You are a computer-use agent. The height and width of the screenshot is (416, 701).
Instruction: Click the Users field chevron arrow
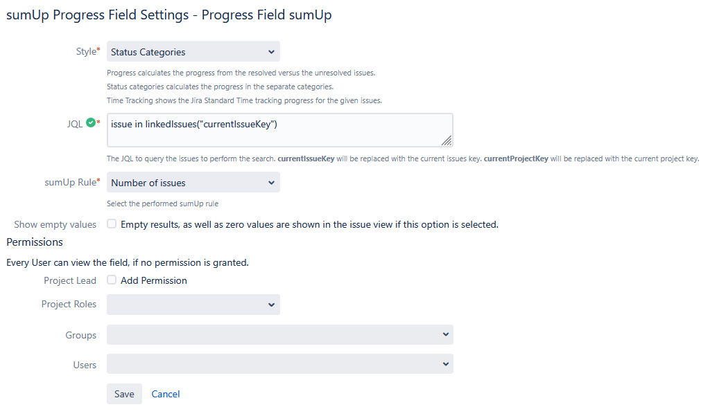point(445,363)
